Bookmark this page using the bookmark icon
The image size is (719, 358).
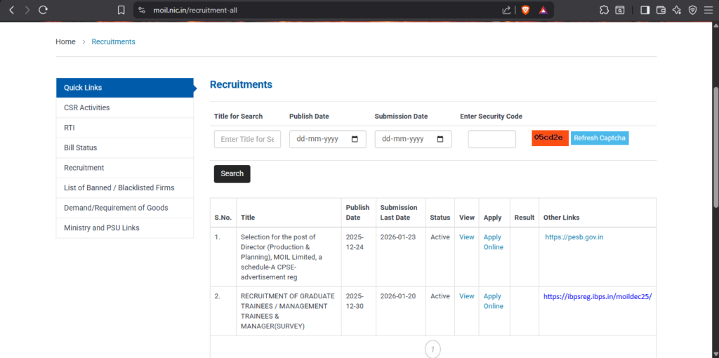pyautogui.click(x=121, y=10)
